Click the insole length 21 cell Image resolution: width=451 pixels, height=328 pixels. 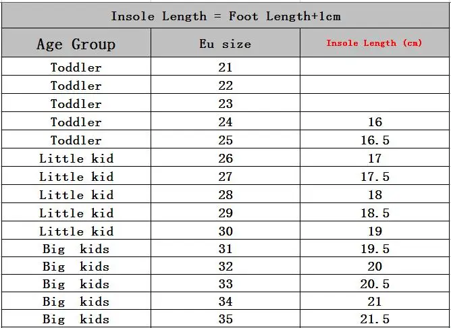click(375, 301)
